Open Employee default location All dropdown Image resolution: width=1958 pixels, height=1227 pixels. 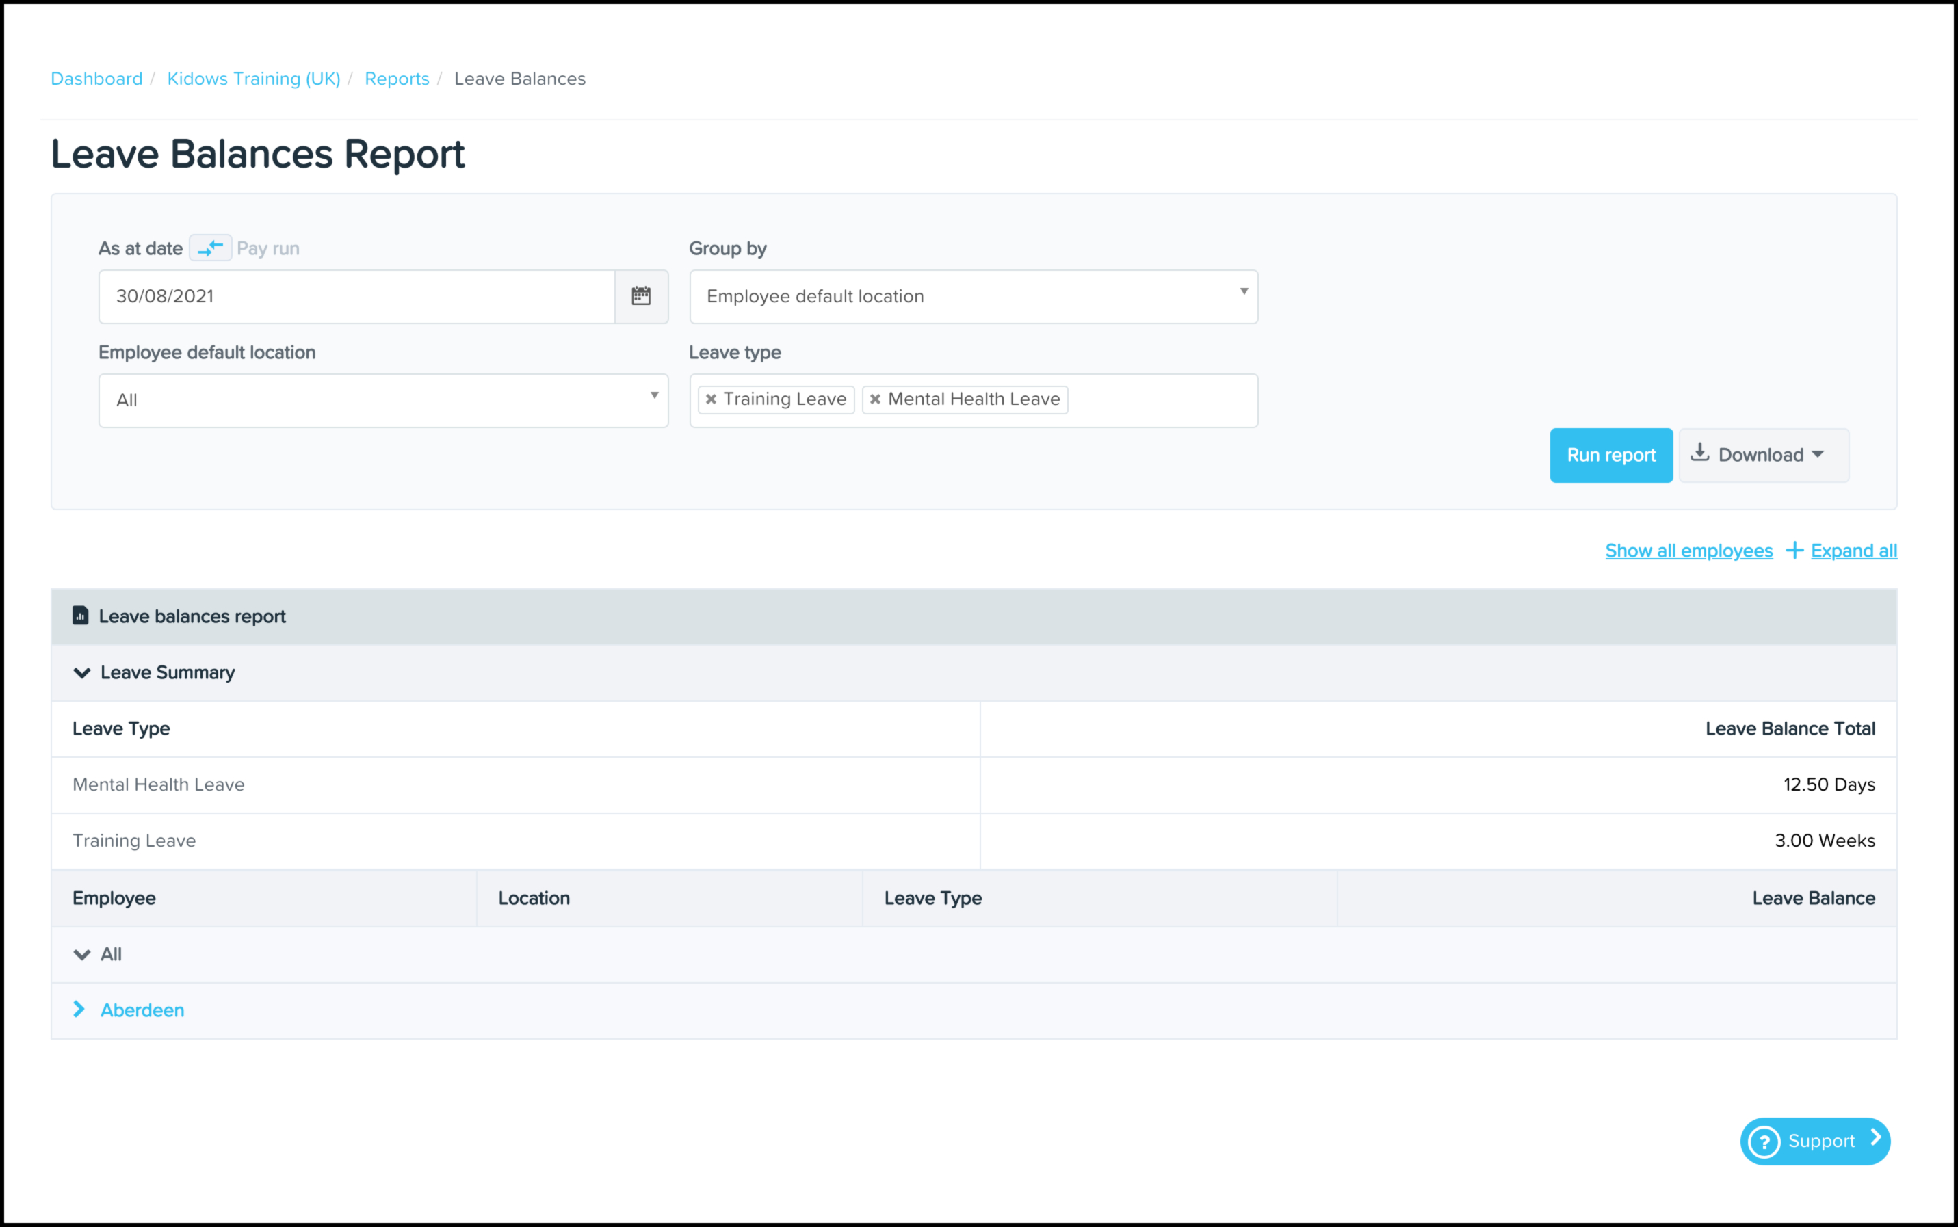click(x=383, y=400)
